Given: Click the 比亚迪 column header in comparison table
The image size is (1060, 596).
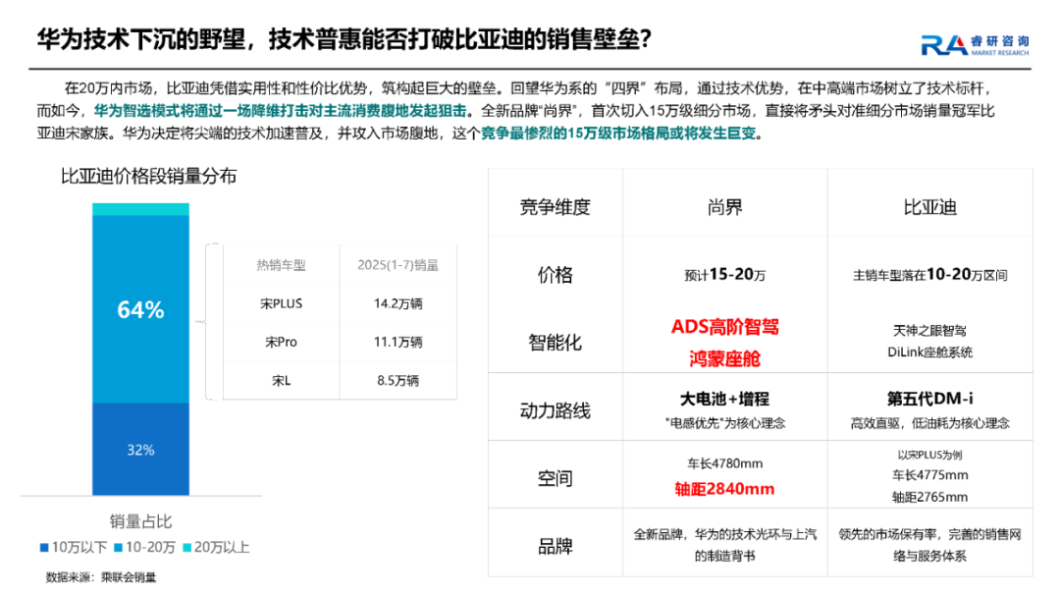Looking at the screenshot, I should coord(930,207).
